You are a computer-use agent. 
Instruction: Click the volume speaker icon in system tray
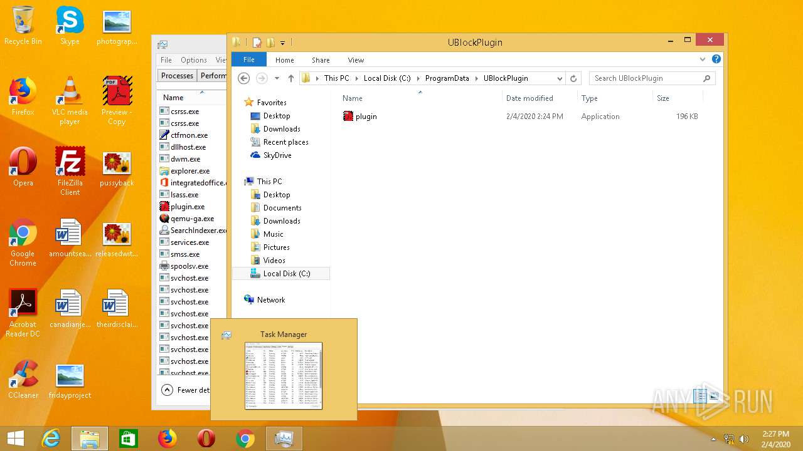tap(744, 438)
